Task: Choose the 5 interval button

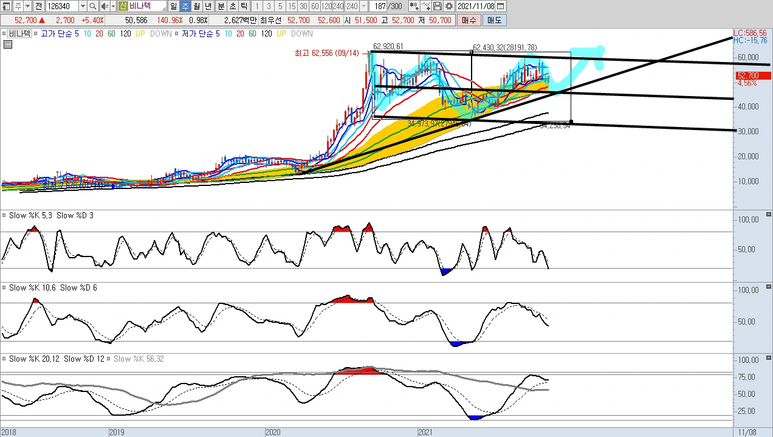Action: (x=280, y=6)
